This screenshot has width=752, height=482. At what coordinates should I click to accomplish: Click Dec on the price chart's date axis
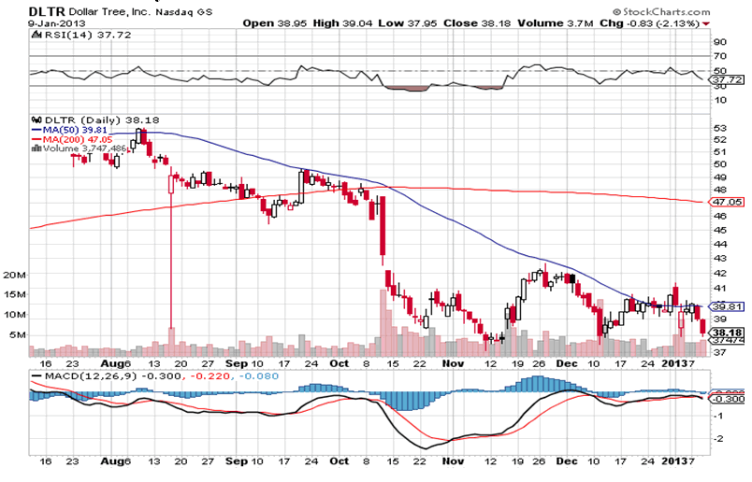[567, 363]
